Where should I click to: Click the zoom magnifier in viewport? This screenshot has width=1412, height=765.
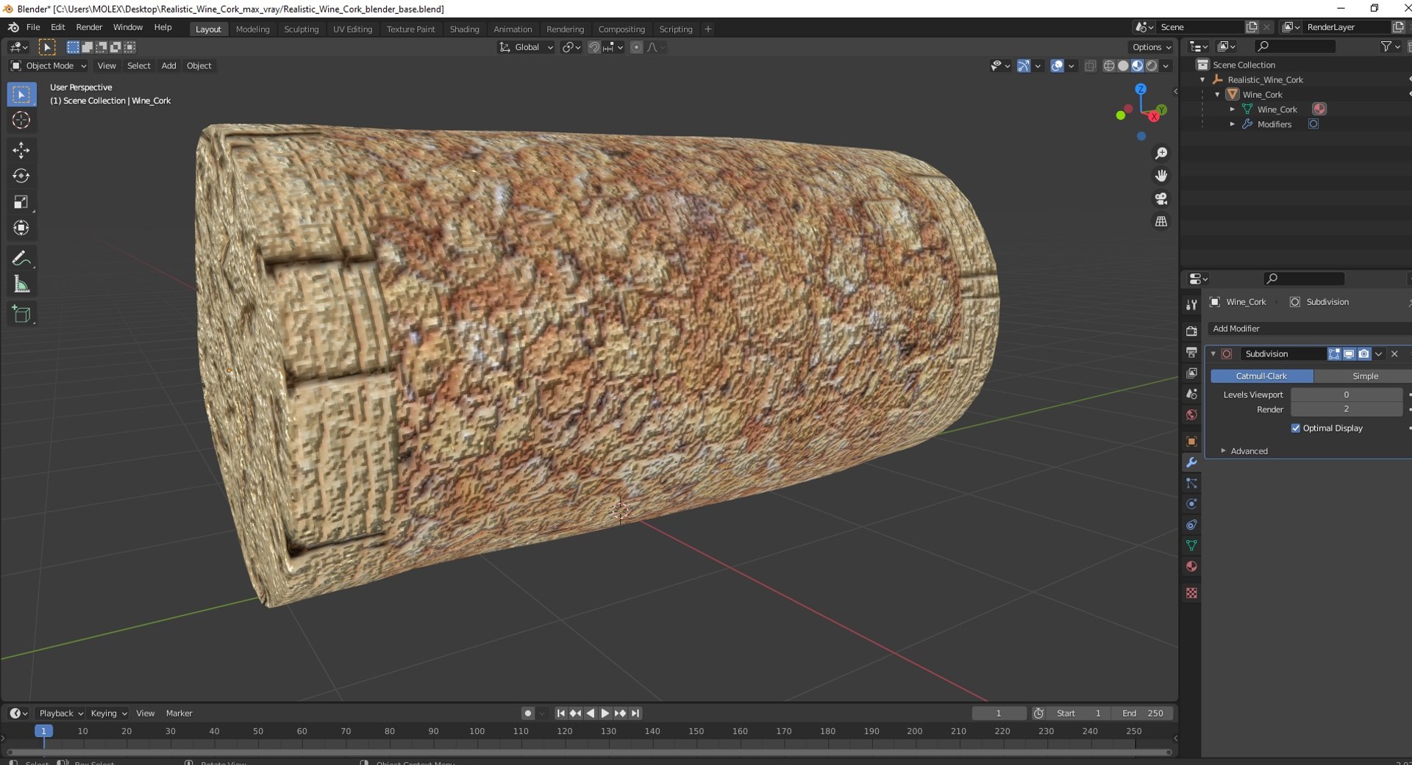coord(1161,153)
